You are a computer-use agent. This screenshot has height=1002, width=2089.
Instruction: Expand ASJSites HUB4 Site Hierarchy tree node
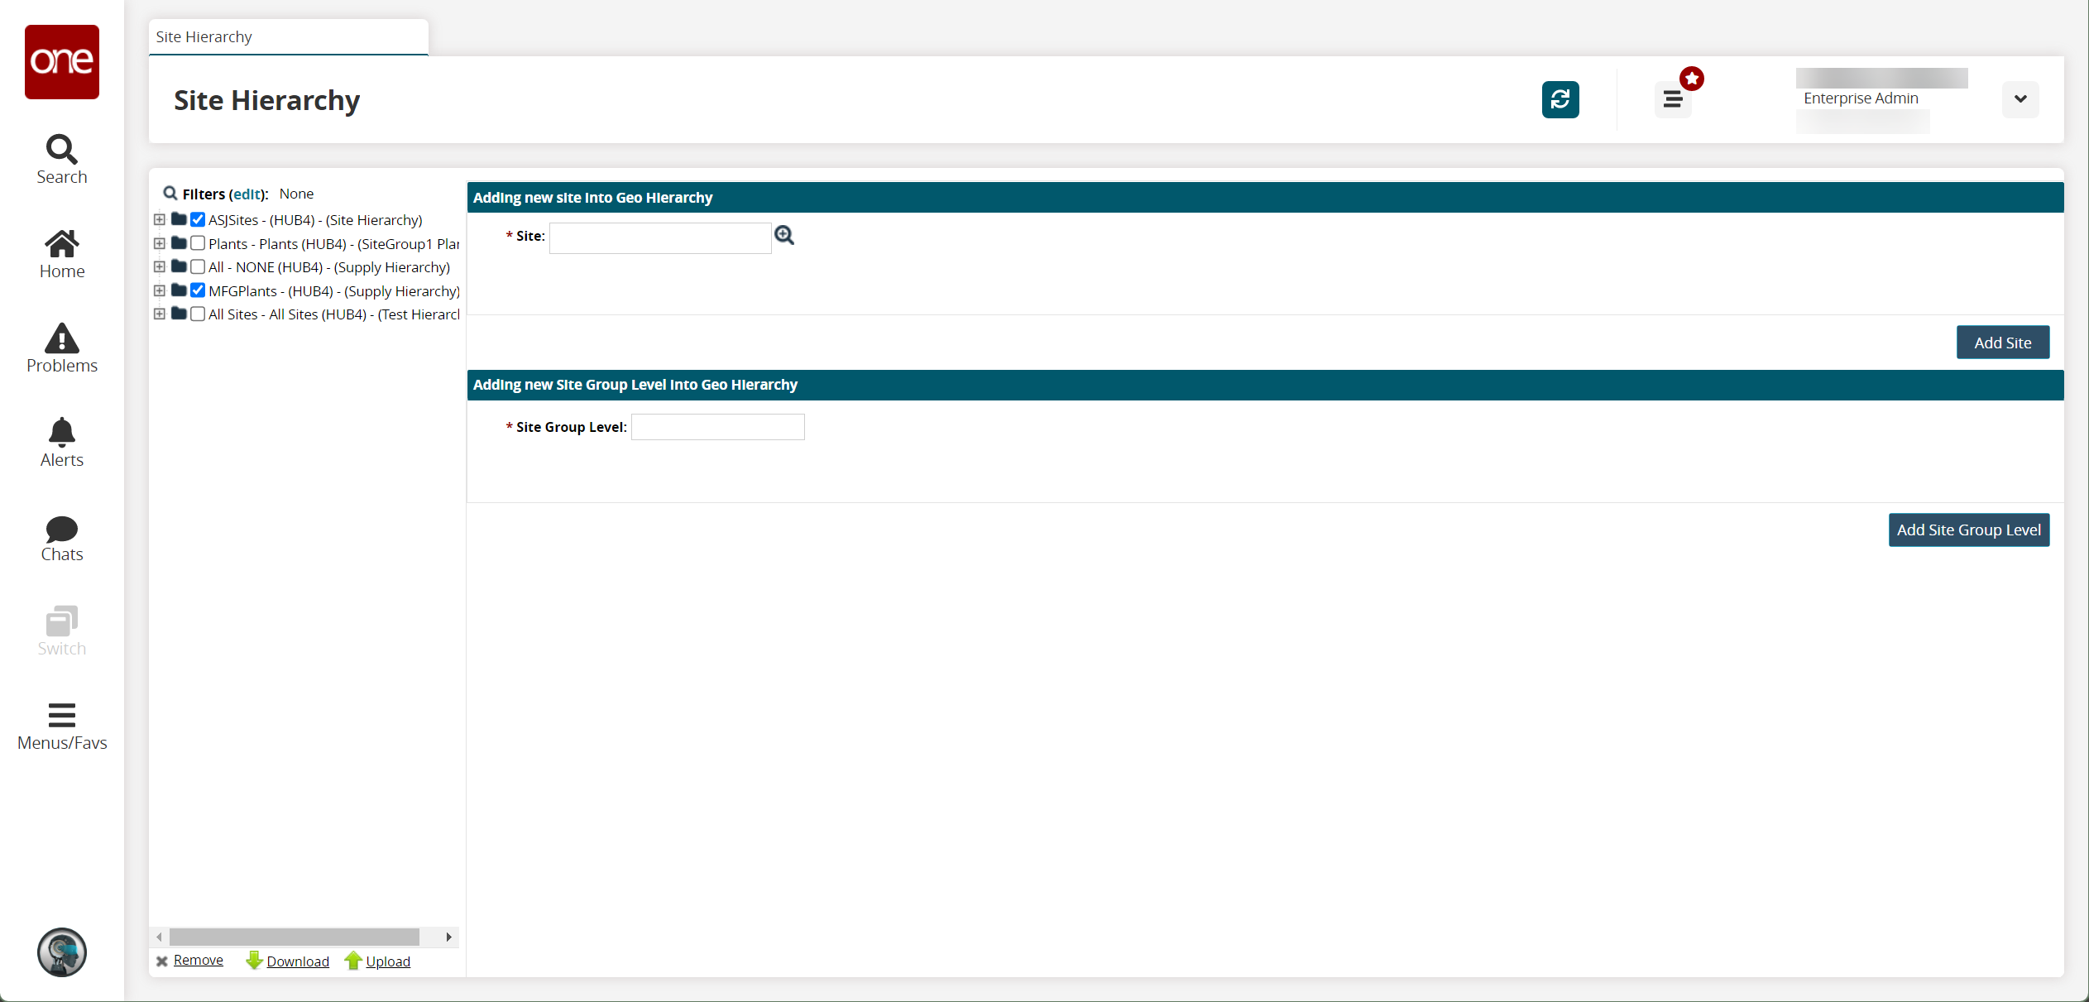159,217
